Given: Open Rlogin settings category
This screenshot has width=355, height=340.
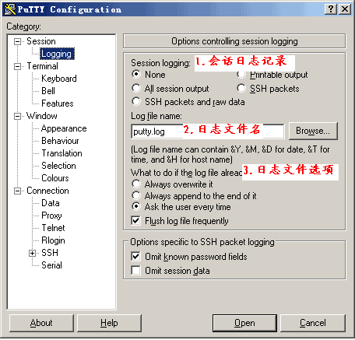Looking at the screenshot, I should [53, 240].
